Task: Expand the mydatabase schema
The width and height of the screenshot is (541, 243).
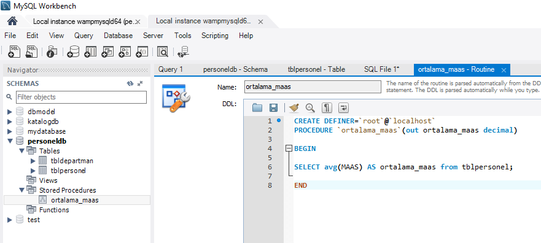Action: 10,131
